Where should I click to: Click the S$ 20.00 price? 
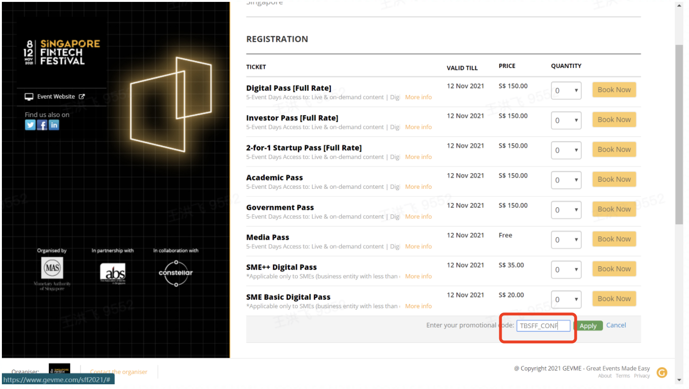pos(511,295)
